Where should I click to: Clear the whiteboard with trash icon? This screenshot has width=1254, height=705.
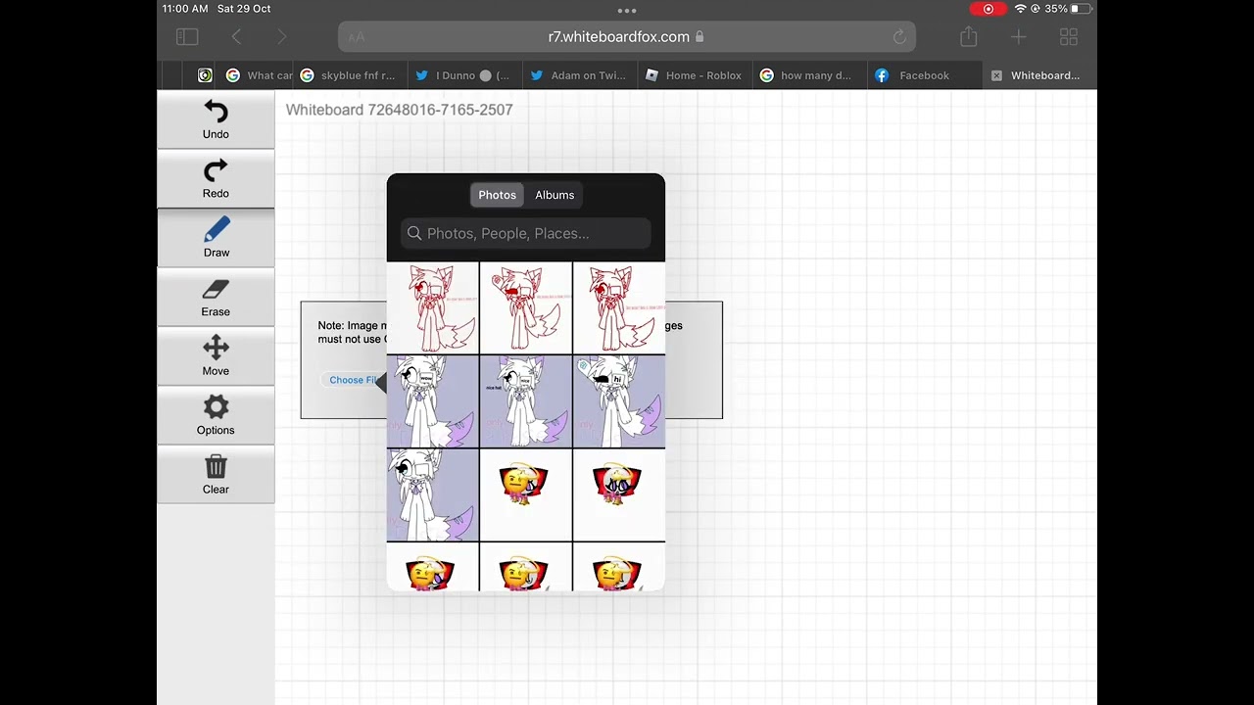point(216,475)
